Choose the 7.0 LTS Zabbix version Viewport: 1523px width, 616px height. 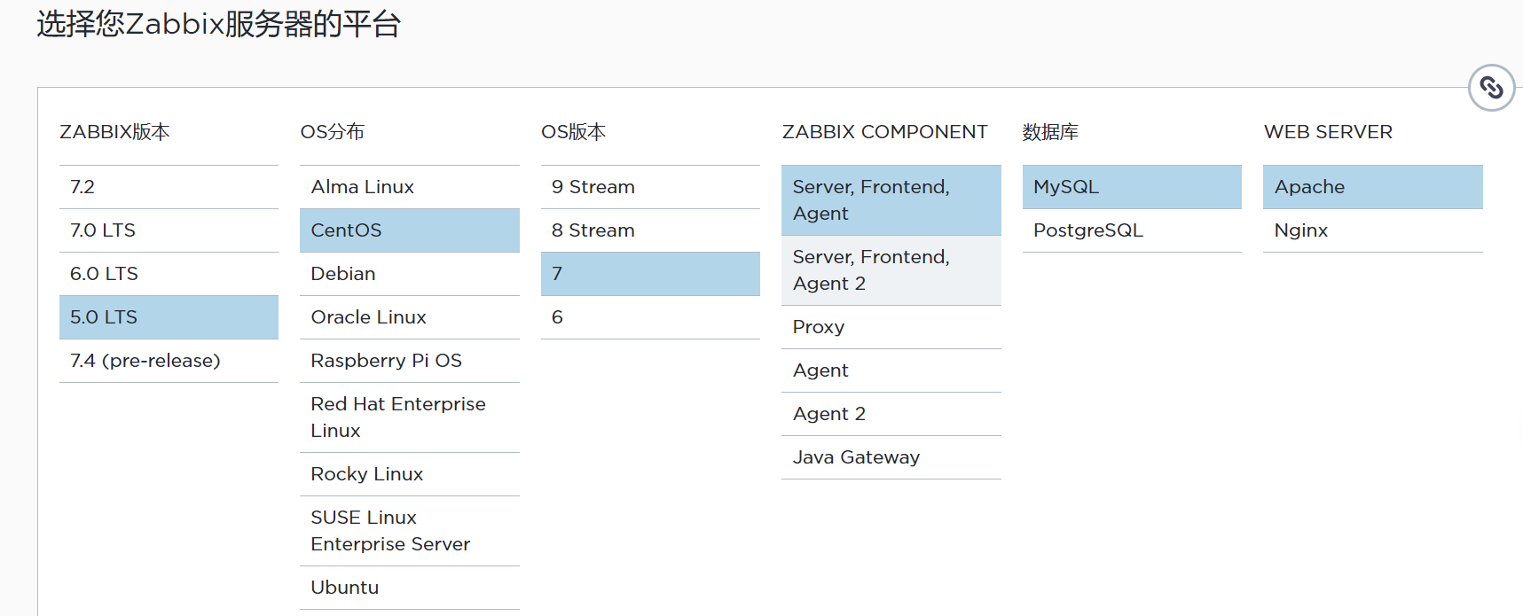click(169, 230)
